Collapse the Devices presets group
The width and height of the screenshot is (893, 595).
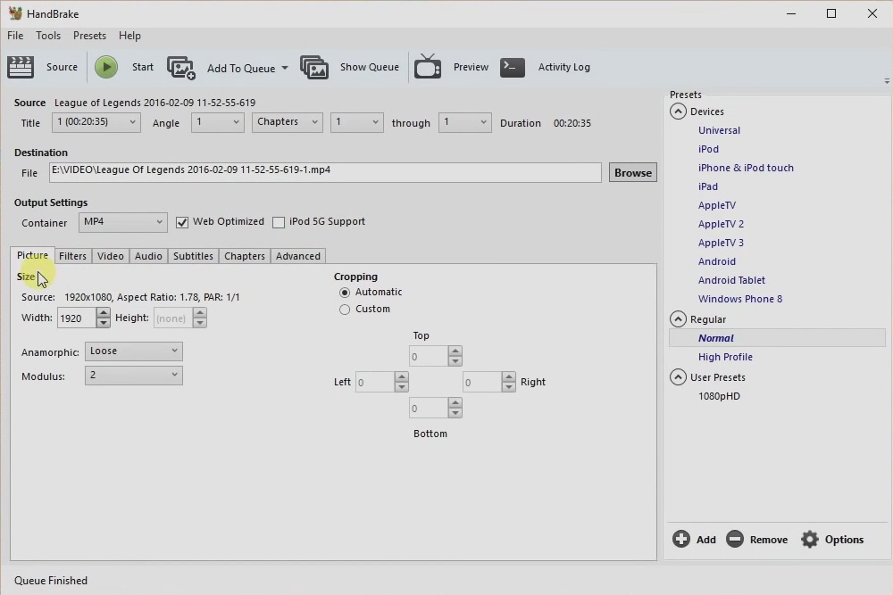(678, 112)
